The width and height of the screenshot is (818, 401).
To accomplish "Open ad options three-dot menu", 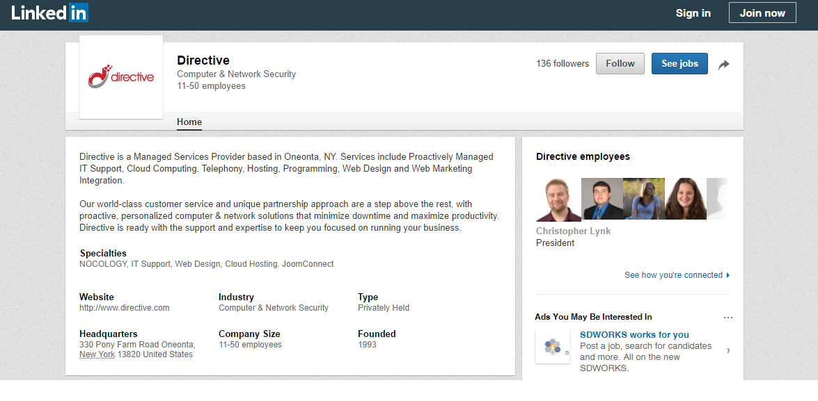I will [x=728, y=317].
